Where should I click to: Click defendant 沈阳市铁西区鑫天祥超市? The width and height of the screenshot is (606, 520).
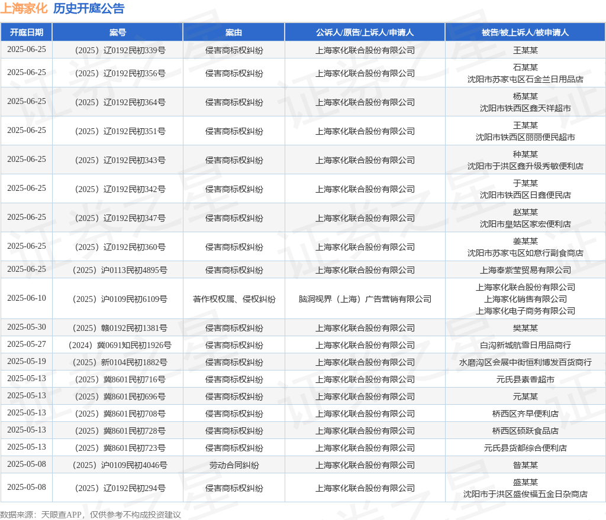click(x=526, y=108)
